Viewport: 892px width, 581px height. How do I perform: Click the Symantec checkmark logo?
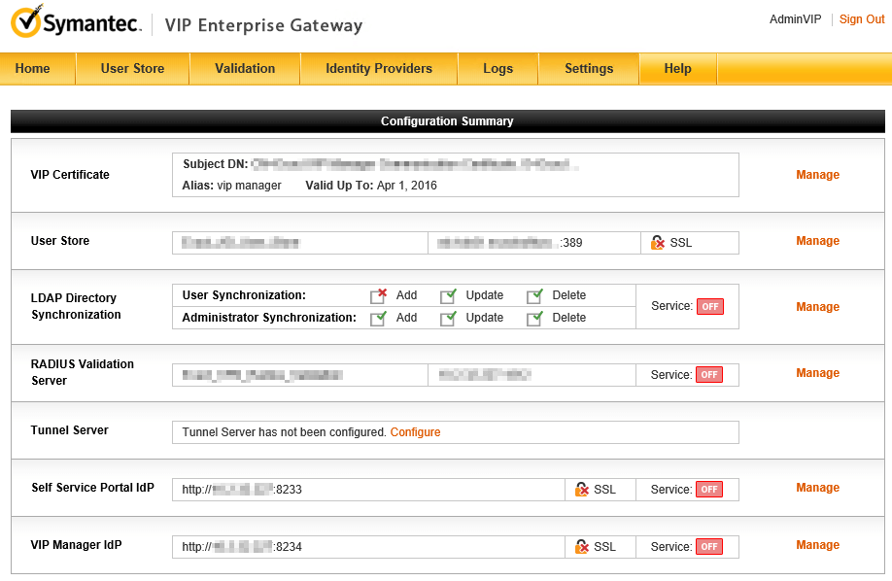point(26,21)
